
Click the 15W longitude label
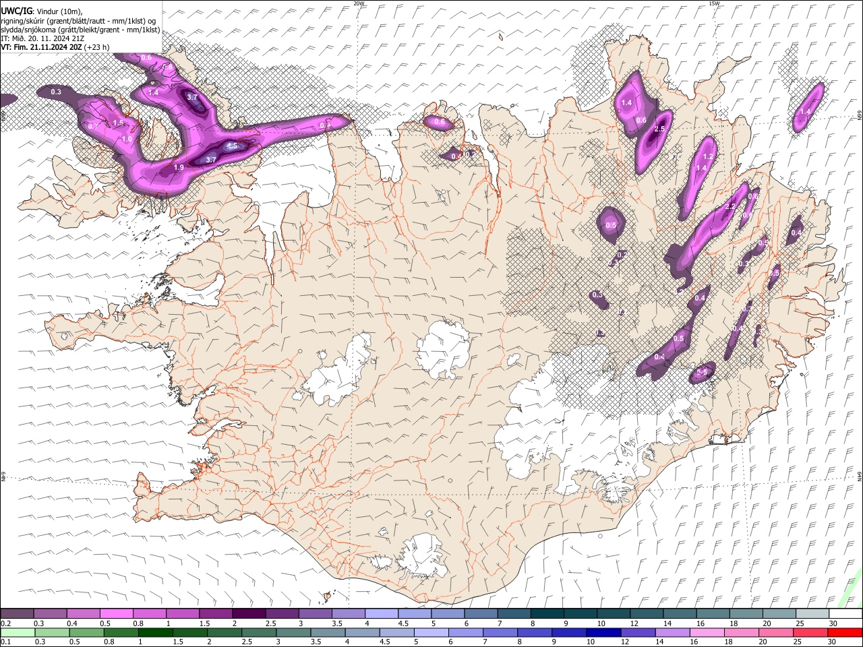pos(714,3)
